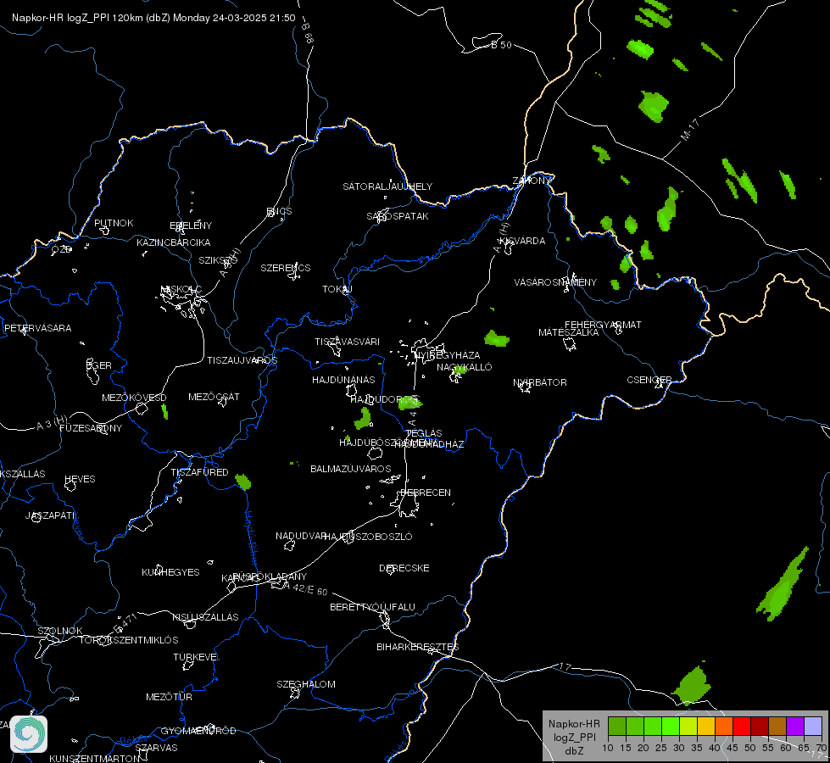
Task: Click the NÁDUDVAR label
Action: [301, 536]
